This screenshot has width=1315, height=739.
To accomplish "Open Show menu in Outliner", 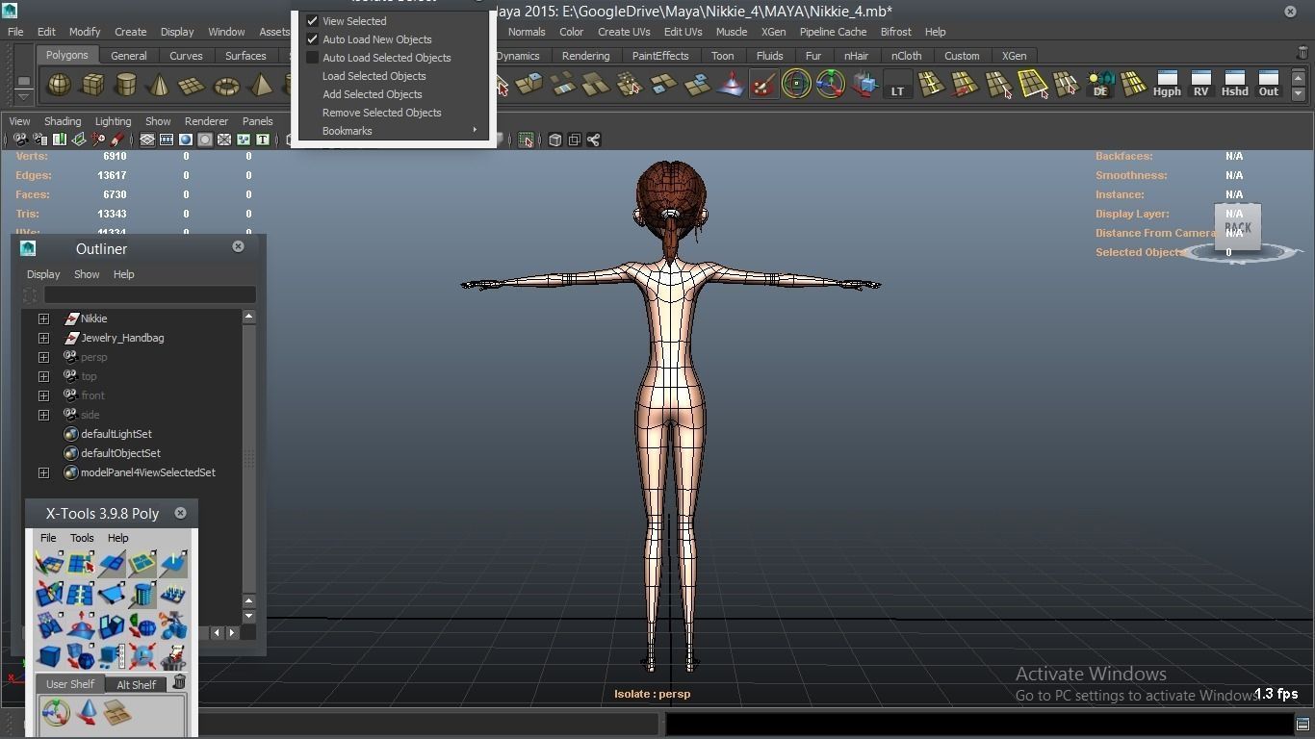I will 87,274.
